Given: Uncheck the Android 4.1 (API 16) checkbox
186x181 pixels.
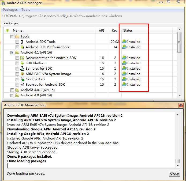Looking at the screenshot, I should [12, 52].
